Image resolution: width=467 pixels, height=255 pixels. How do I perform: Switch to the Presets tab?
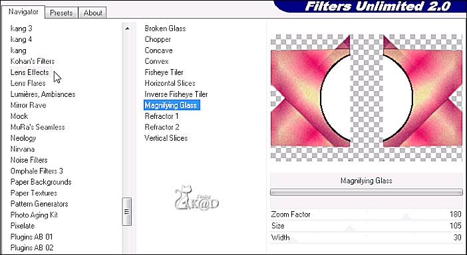pyautogui.click(x=61, y=13)
